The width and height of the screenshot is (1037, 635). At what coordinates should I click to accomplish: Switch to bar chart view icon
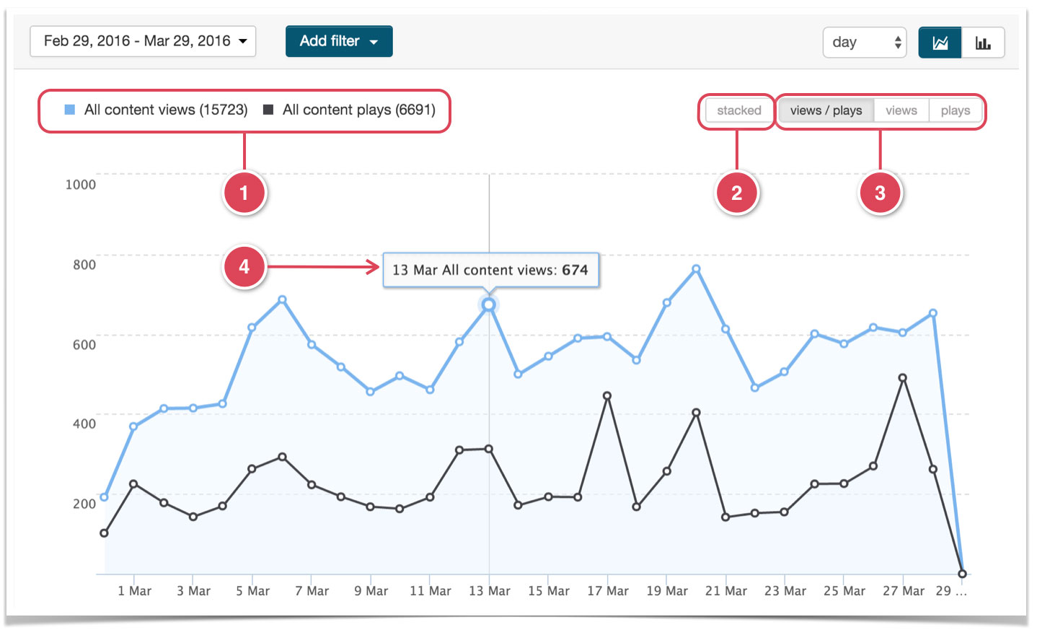point(983,43)
